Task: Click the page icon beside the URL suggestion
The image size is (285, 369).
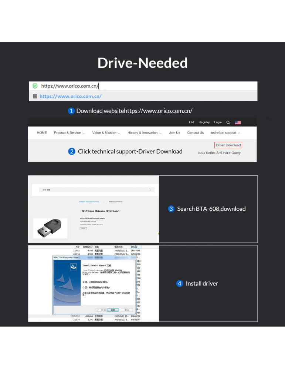Action: tap(35, 96)
